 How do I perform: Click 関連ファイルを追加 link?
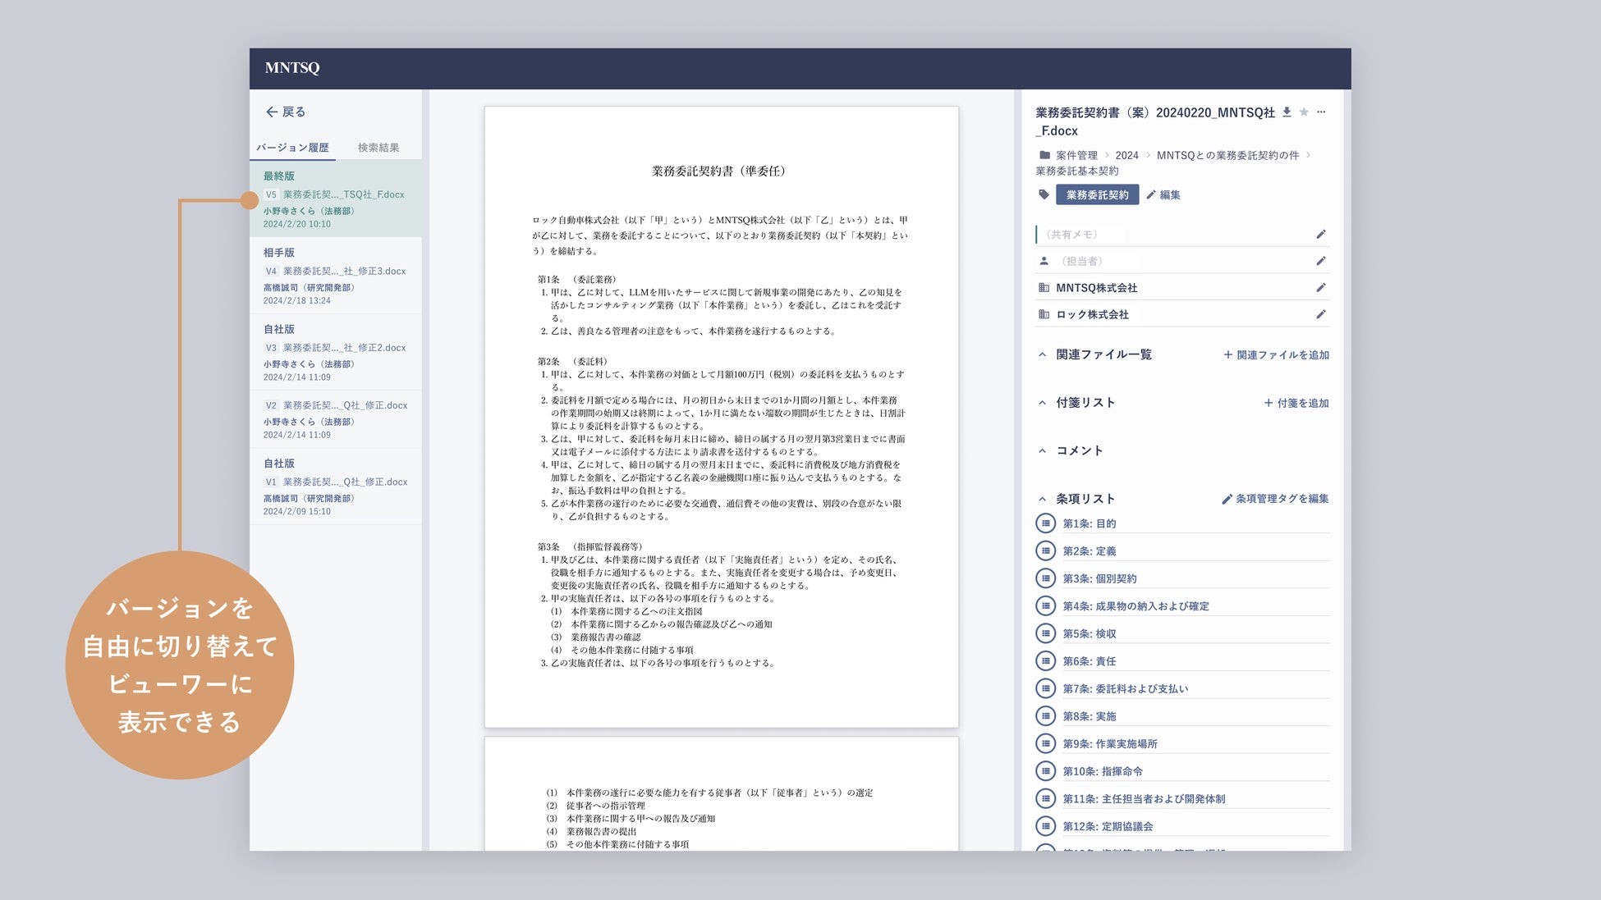point(1276,355)
